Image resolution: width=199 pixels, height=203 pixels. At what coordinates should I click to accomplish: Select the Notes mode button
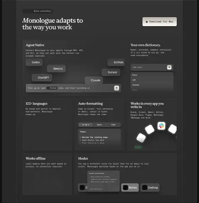coord(130,188)
